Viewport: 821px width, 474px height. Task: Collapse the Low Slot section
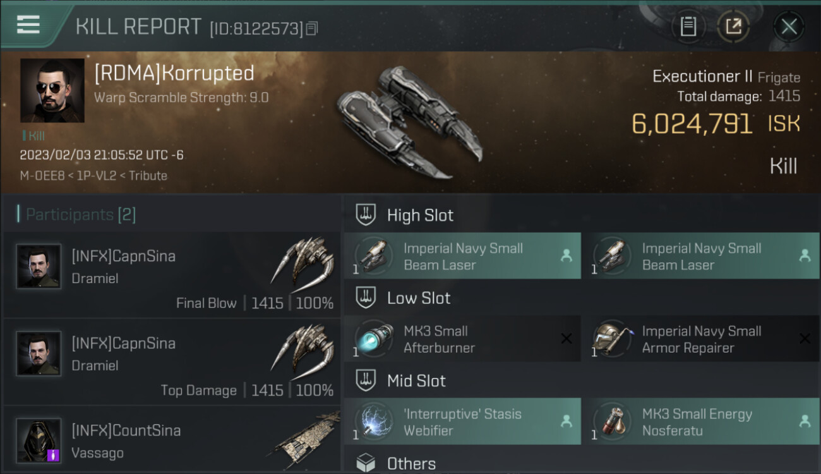click(419, 298)
